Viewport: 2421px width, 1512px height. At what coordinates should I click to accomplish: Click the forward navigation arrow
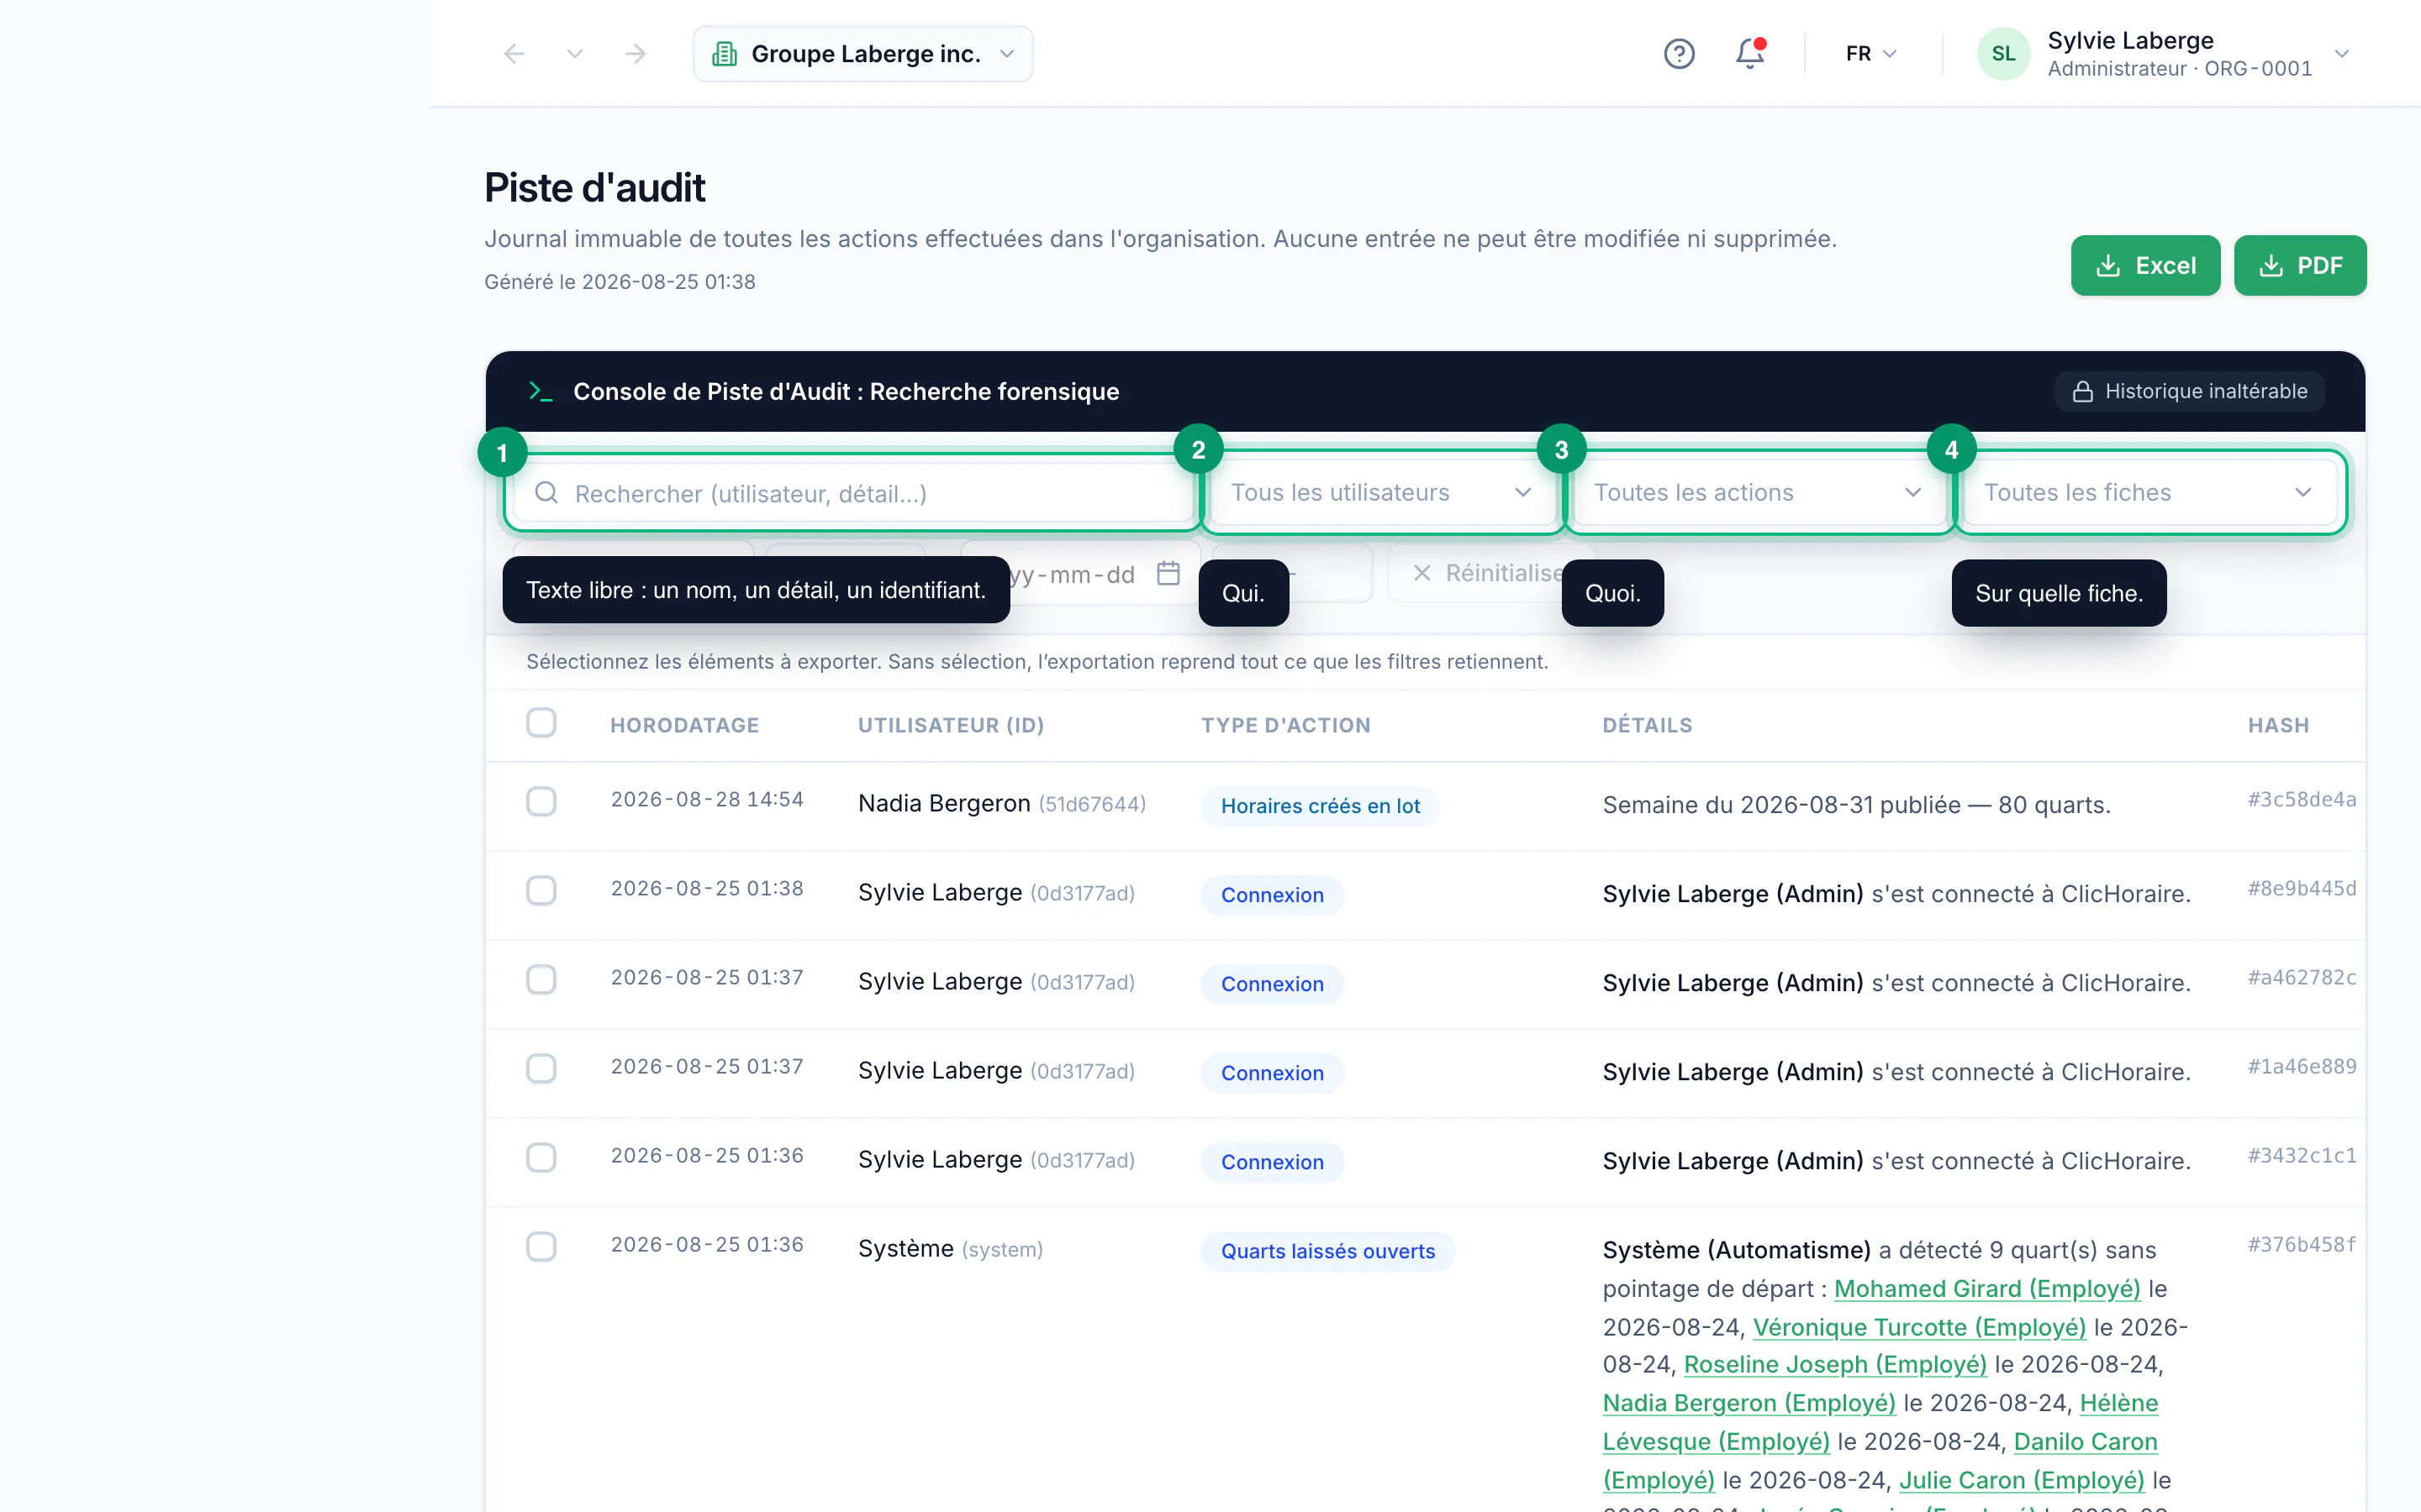[x=636, y=54]
